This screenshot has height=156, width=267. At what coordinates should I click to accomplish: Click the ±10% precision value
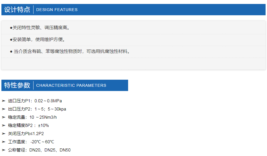pos(43,125)
